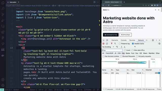The height and width of the screenshot is (91, 162).
Task: Import a HAR file with upload arrow
Action: click(121, 47)
